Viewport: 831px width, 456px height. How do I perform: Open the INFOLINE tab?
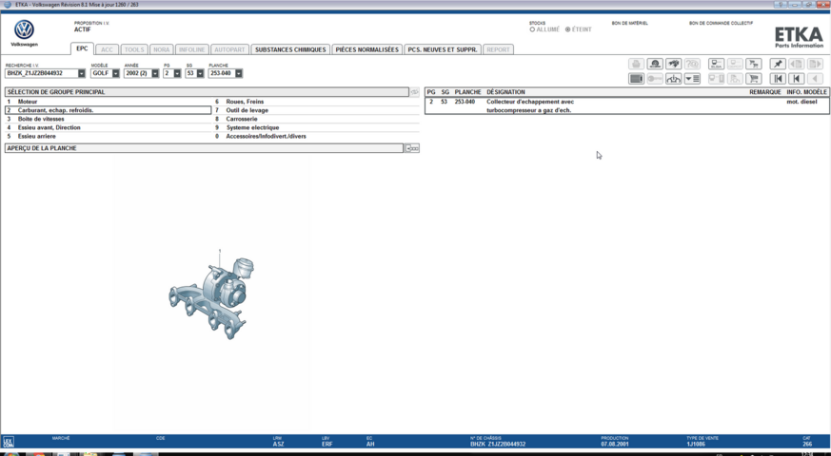192,49
